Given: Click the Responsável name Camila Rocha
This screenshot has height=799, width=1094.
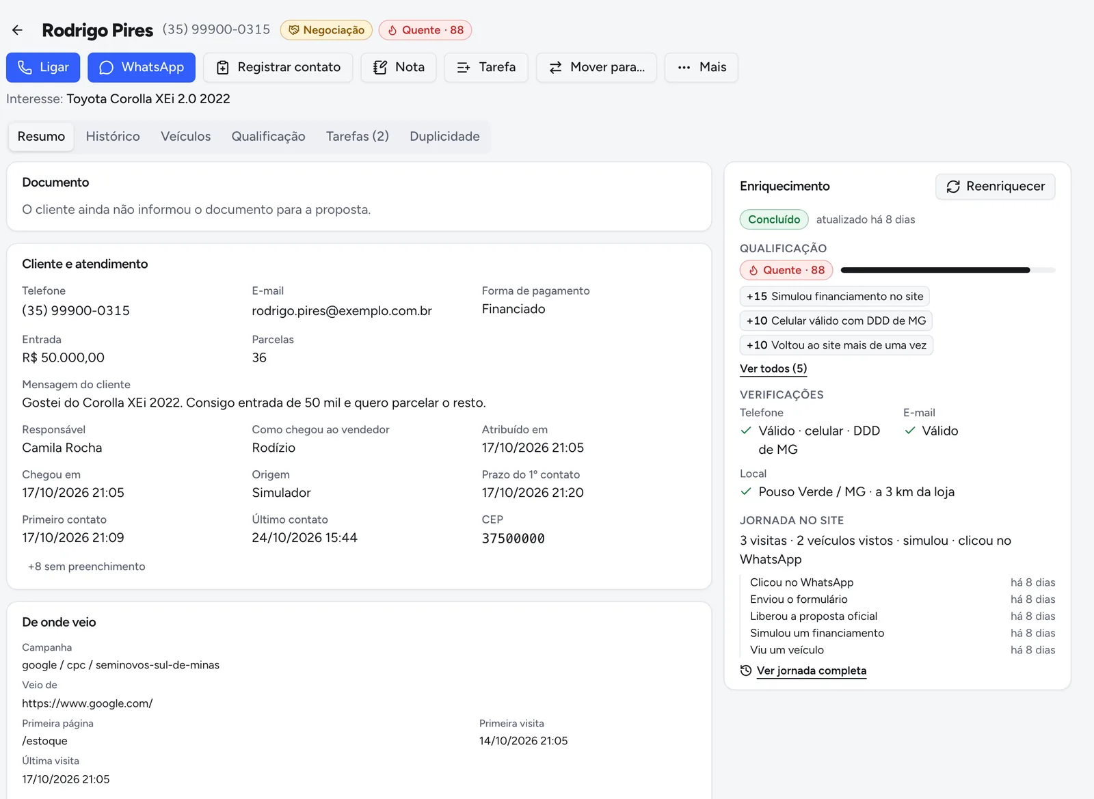Looking at the screenshot, I should coord(62,448).
